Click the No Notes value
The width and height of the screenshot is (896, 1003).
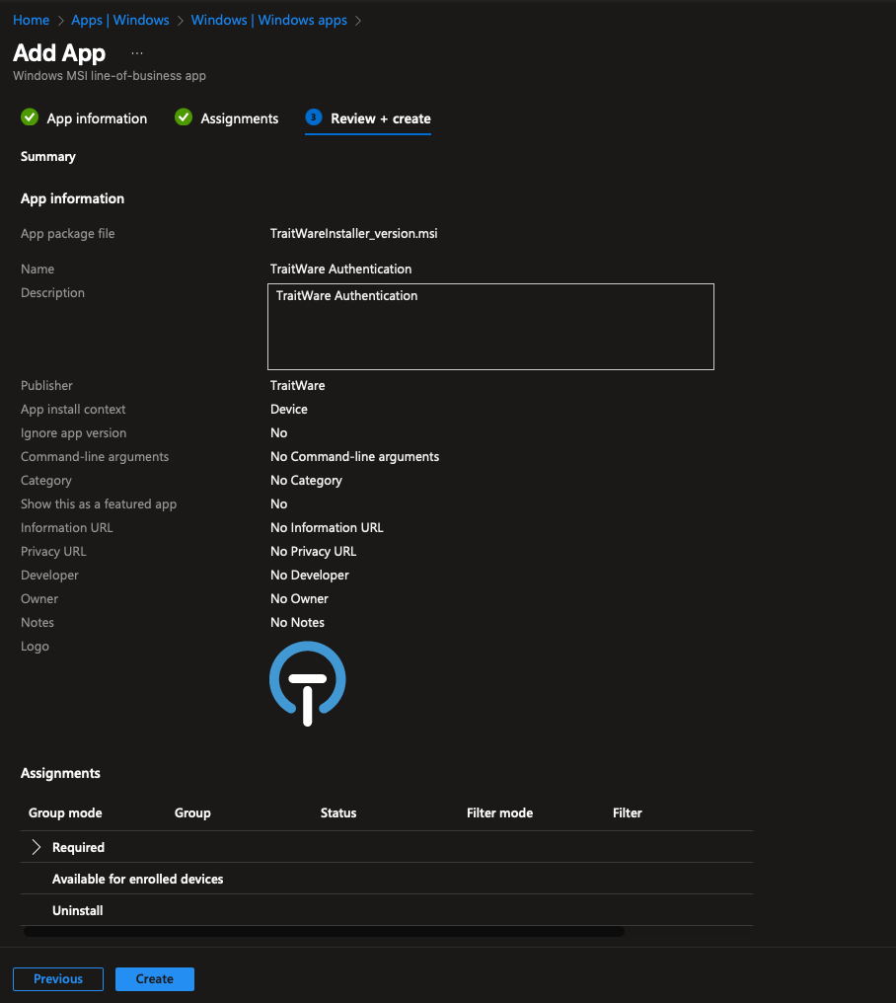pyautogui.click(x=297, y=622)
